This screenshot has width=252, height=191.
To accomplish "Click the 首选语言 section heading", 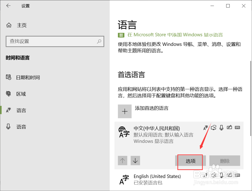I will pyautogui.click(x=131, y=75).
